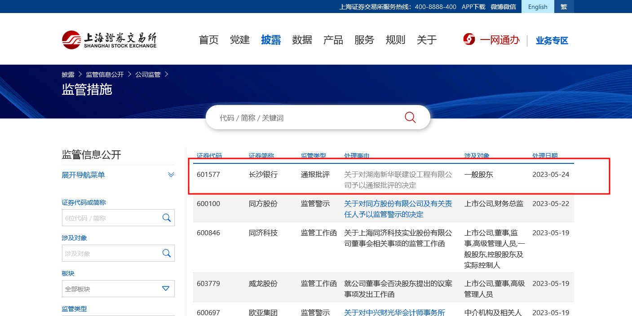Click 公司监管 in the breadcrumb
632x316 pixels.
[148, 75]
